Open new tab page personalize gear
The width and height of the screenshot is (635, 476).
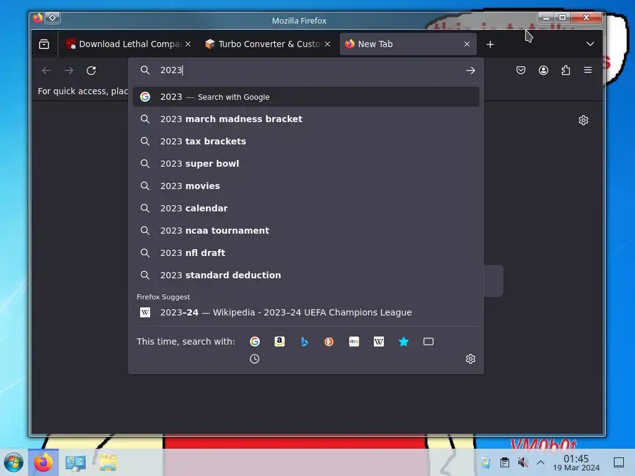pyautogui.click(x=584, y=120)
